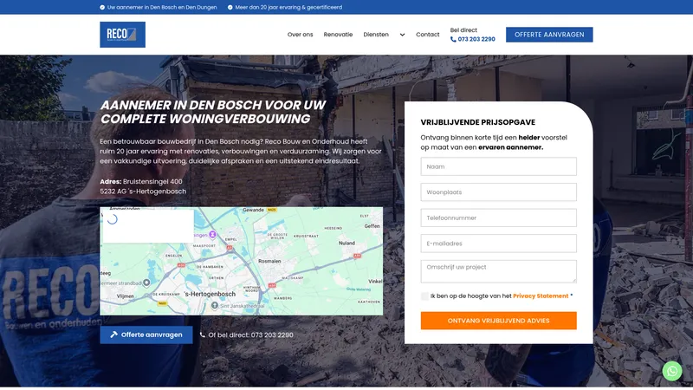This screenshot has width=693, height=390.
Task: Open the Privacy Statement link
Action: (541, 296)
